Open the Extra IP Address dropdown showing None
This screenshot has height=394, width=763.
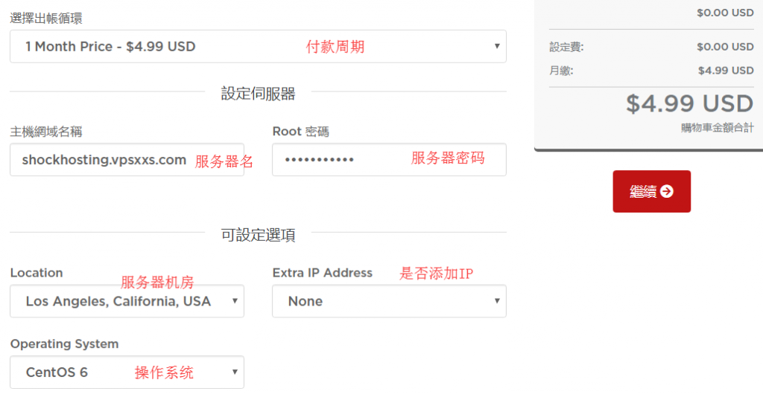[x=389, y=301]
